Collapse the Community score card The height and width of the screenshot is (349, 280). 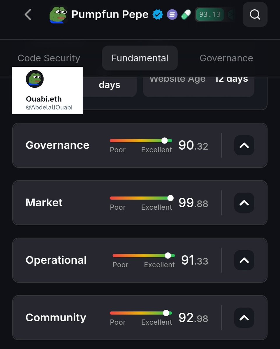pos(244,318)
